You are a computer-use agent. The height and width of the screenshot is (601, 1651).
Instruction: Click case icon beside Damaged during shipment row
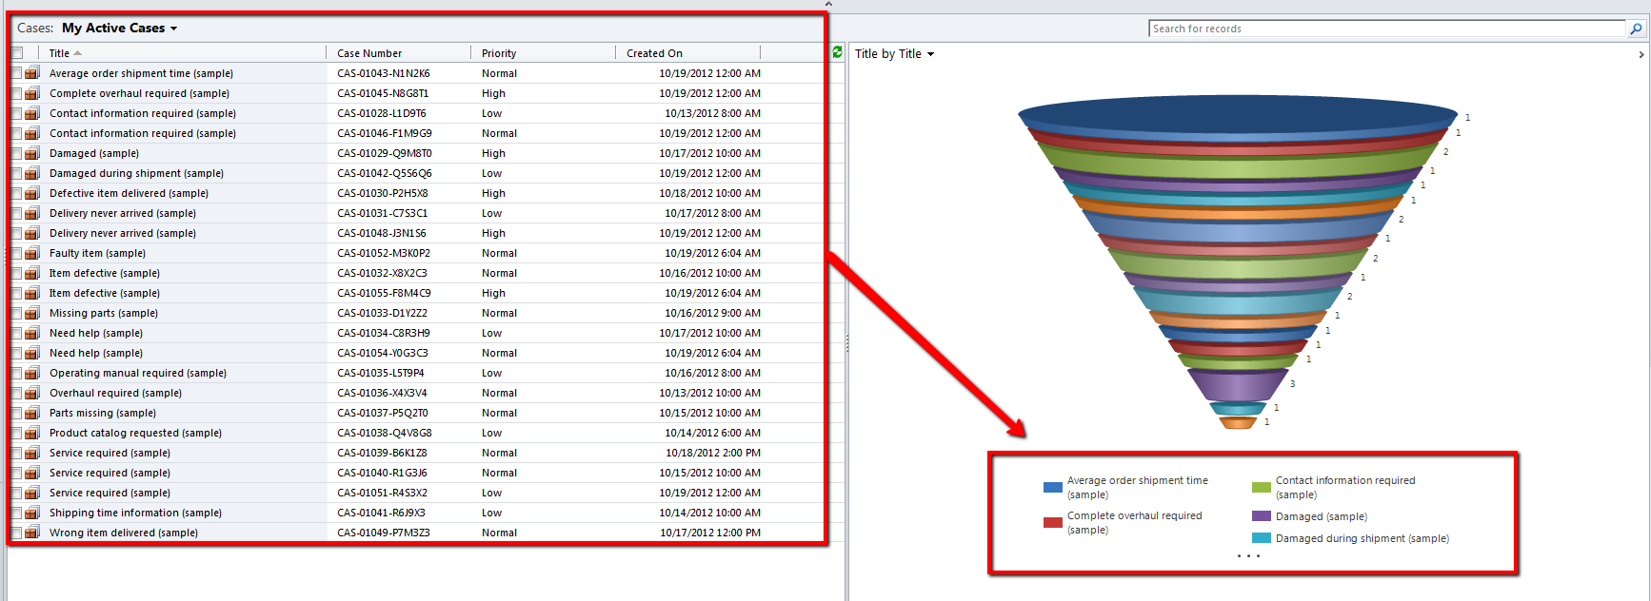point(31,173)
